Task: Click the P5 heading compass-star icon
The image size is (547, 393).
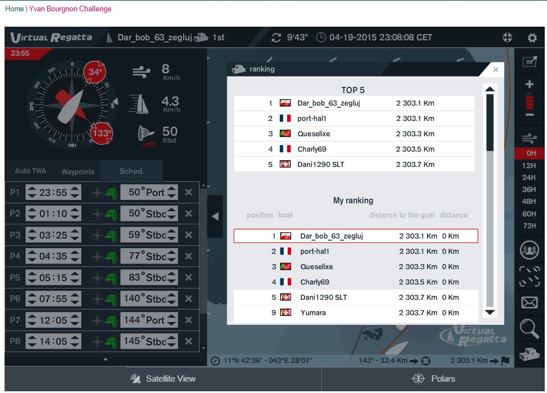Action: pyautogui.click(x=97, y=278)
